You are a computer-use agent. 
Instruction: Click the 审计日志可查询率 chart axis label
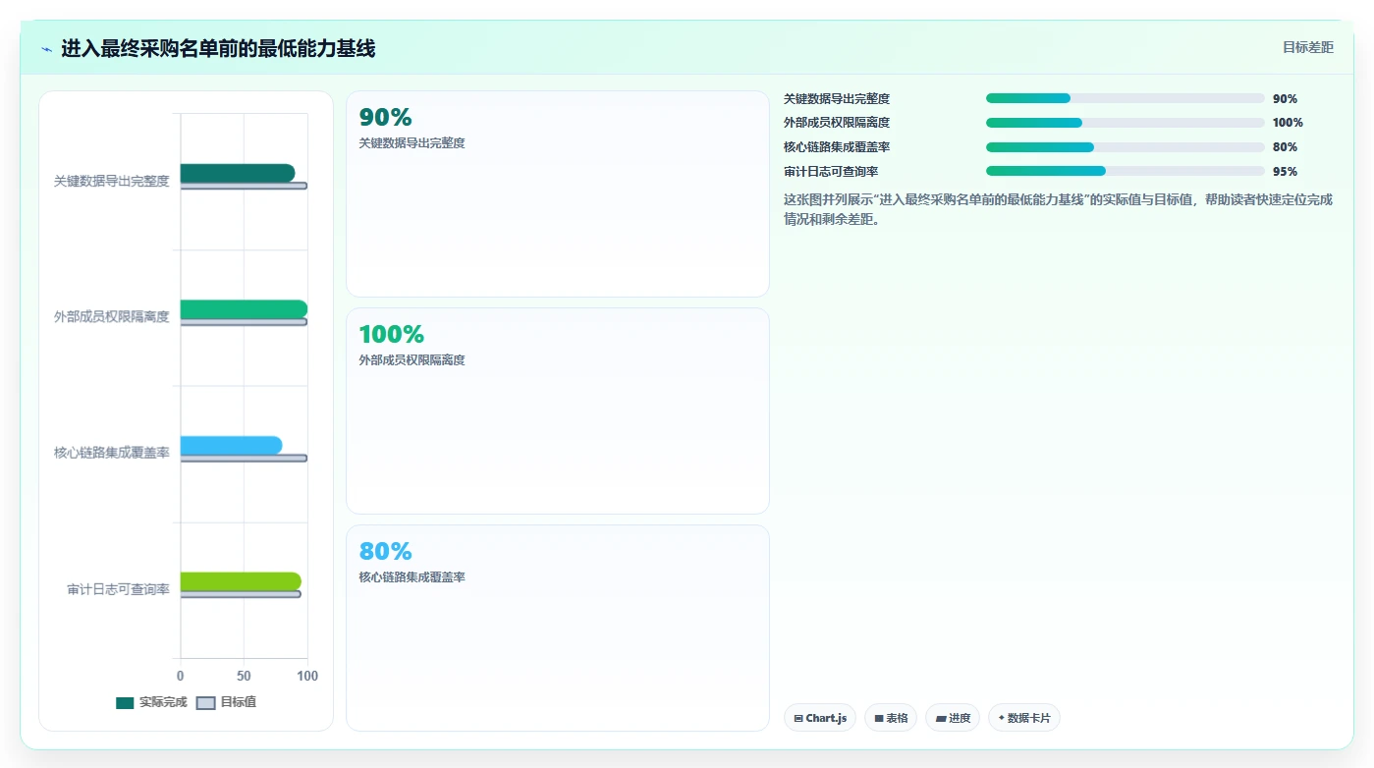click(x=119, y=589)
